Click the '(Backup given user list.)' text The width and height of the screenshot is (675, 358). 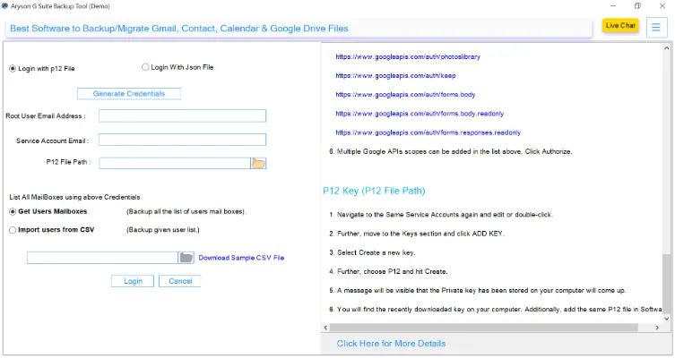click(x=163, y=230)
